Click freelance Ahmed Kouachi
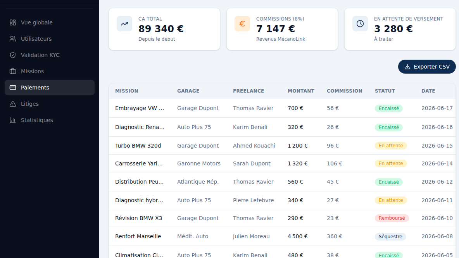Viewport: 459px width, 258px height. [254, 146]
